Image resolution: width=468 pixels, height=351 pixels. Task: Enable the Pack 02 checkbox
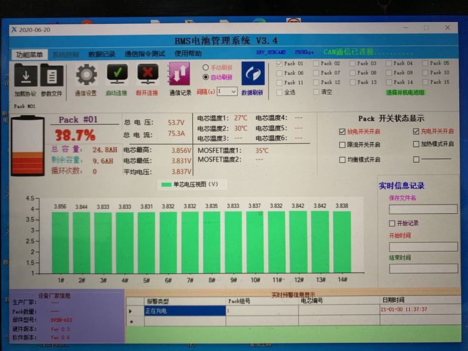point(316,64)
